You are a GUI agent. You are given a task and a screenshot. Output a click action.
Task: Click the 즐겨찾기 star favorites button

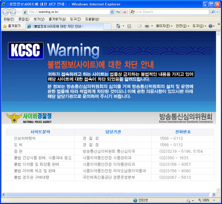(x=12, y=26)
